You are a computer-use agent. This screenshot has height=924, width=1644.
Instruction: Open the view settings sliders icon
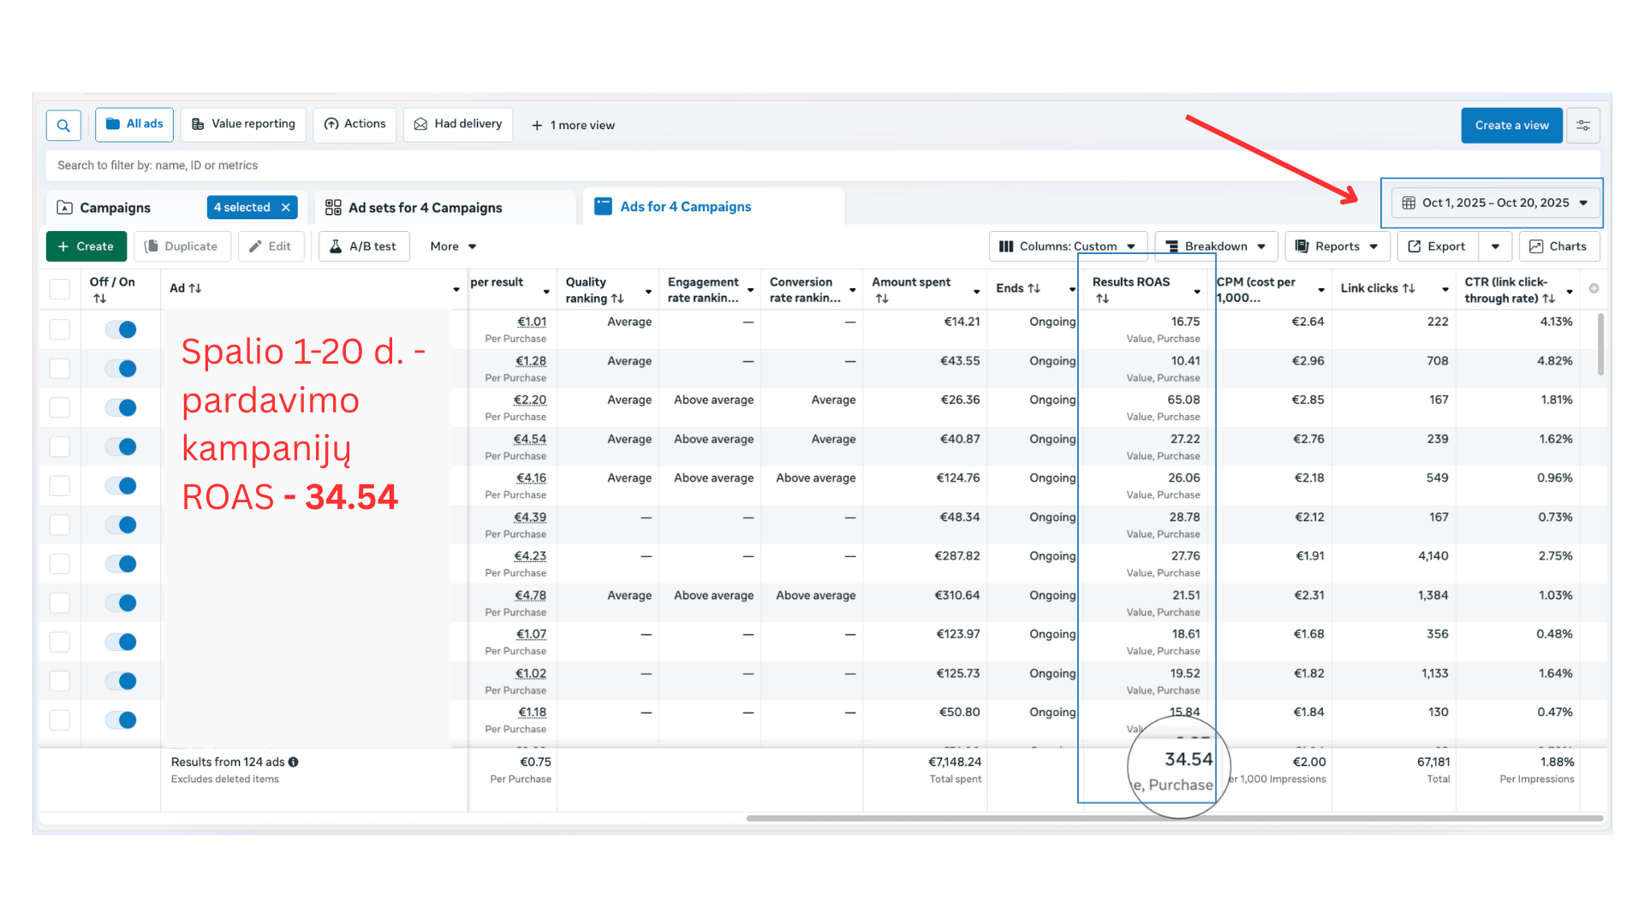coord(1583,125)
